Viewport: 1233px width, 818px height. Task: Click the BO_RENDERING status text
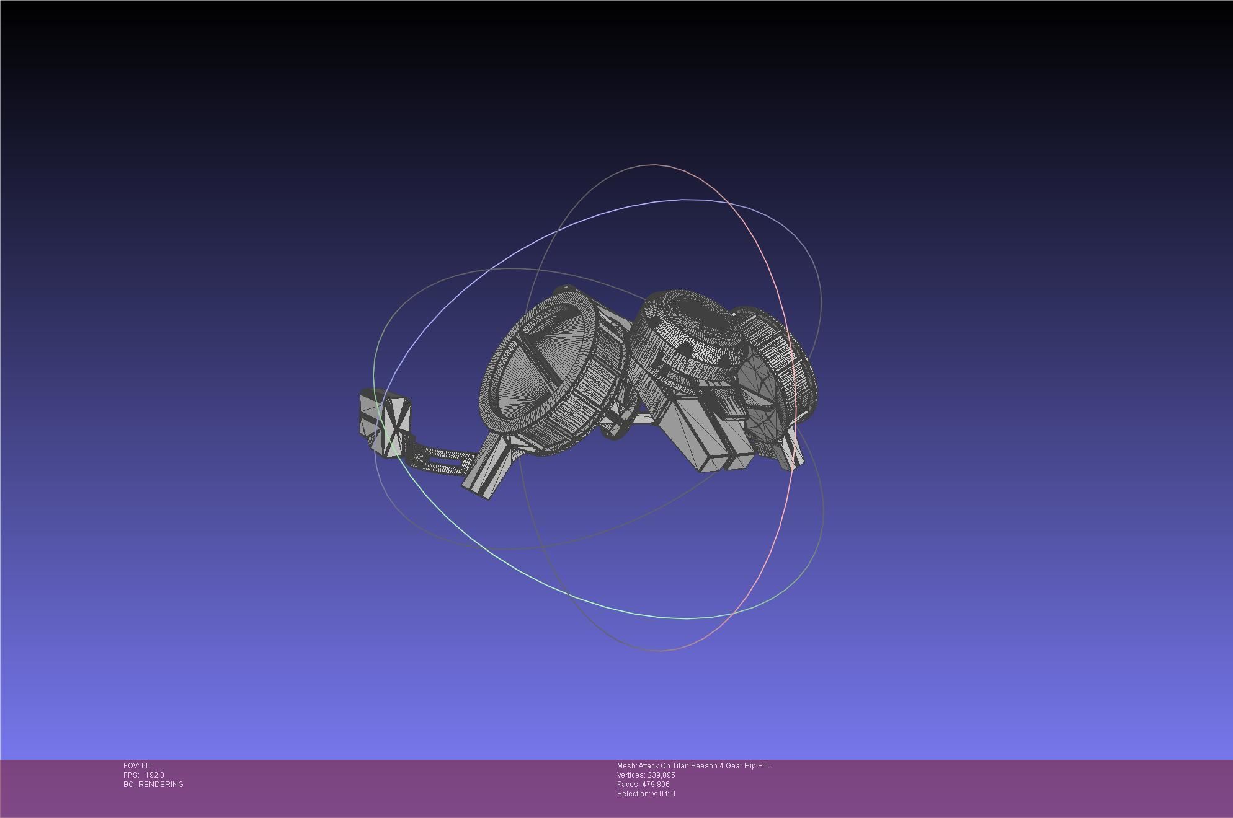pos(153,785)
